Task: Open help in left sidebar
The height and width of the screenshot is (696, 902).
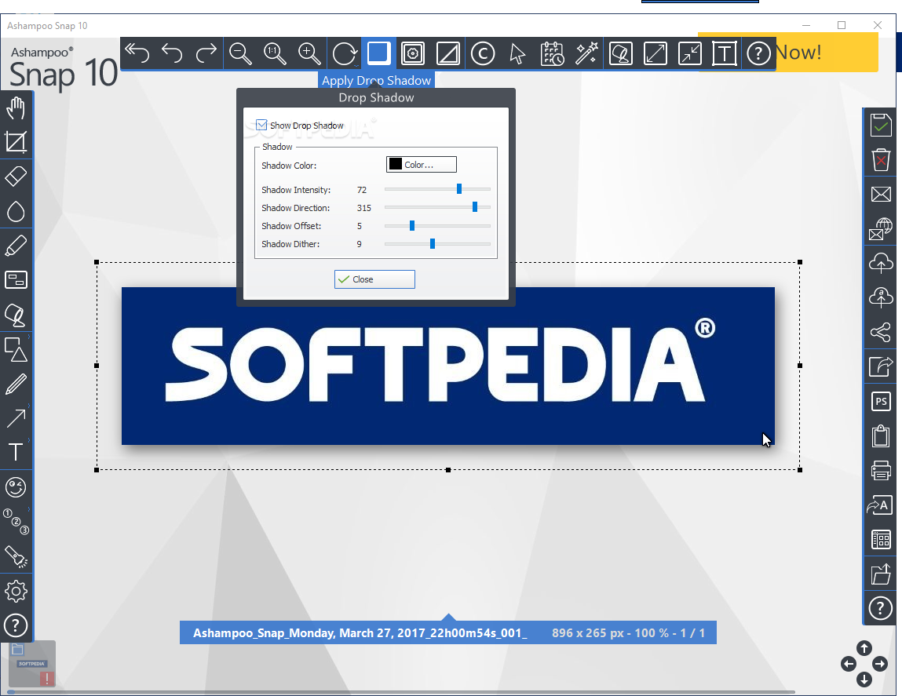Action: (16, 626)
